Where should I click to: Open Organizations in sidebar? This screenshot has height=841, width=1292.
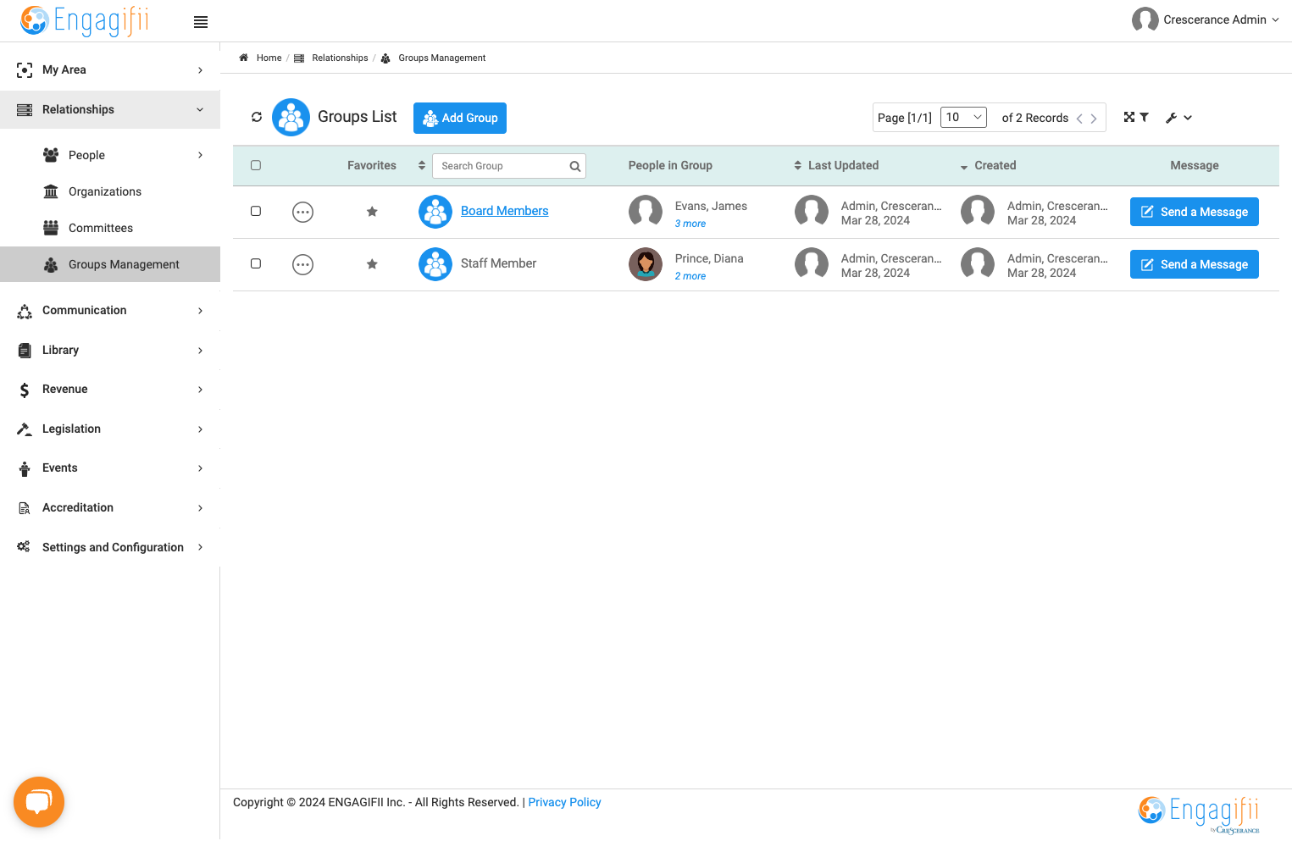click(x=105, y=191)
